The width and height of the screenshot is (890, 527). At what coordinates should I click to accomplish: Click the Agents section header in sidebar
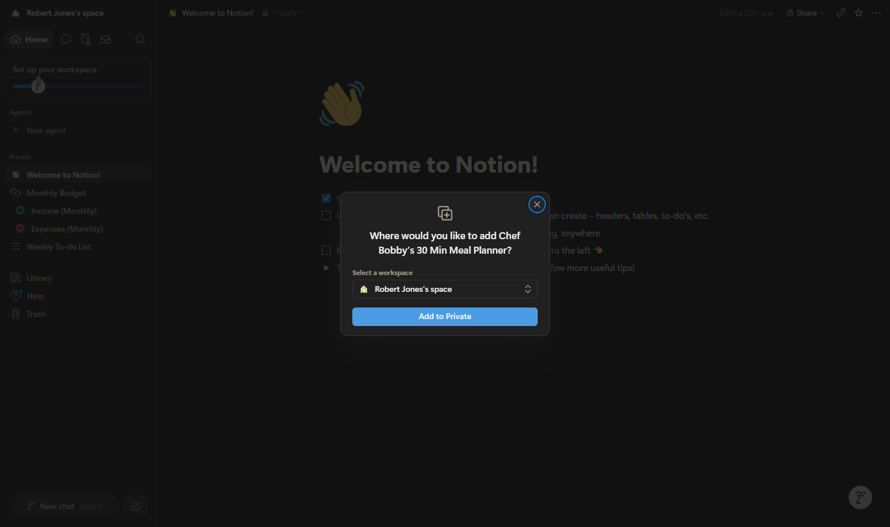point(20,112)
